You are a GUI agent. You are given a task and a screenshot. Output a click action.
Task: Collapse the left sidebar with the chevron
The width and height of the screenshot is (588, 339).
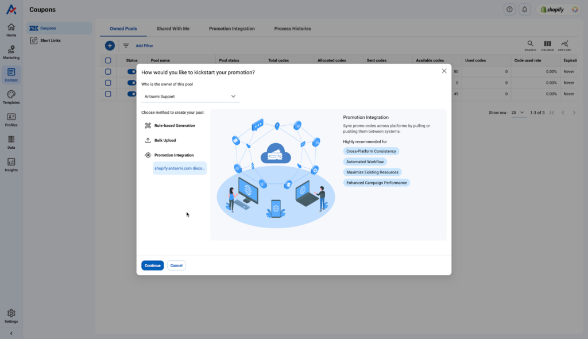tap(11, 333)
